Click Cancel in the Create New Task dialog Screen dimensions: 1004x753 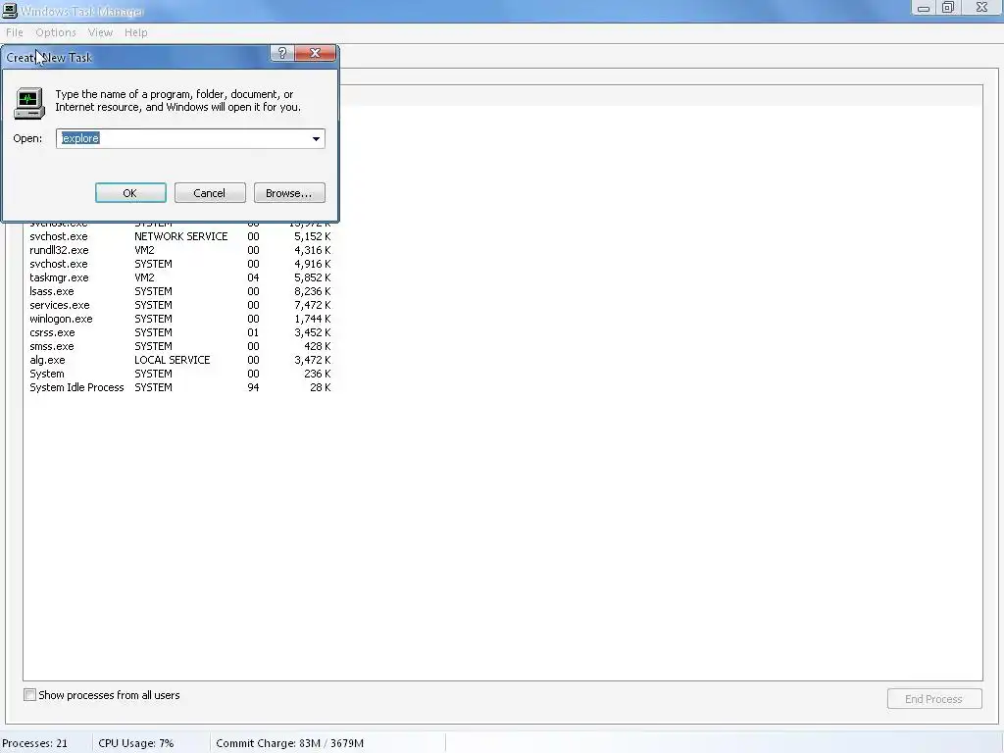[x=210, y=193]
